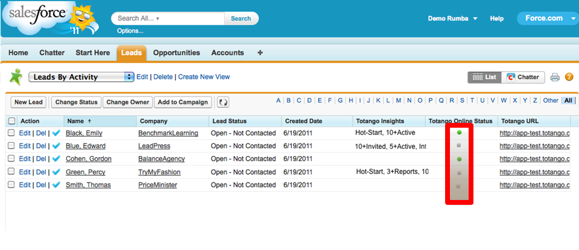Click the Change Status button
The image size is (579, 250).
(x=77, y=102)
